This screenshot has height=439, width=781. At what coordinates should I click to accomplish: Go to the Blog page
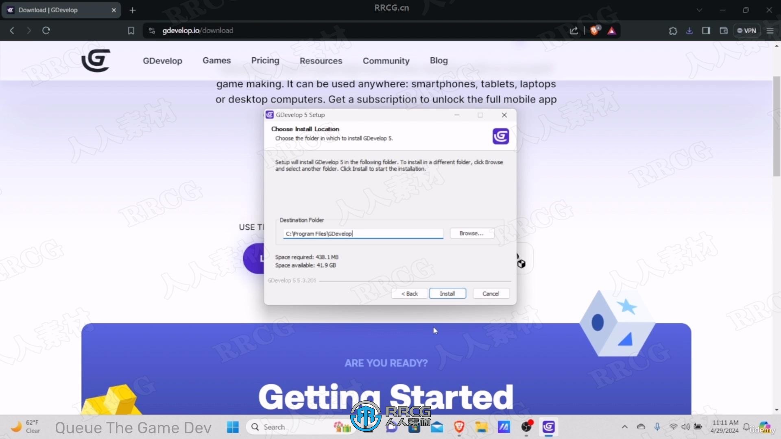[x=438, y=61]
